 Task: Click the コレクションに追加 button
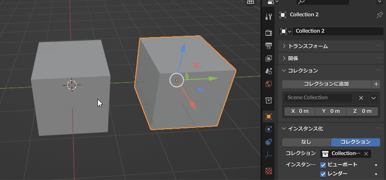(x=327, y=84)
